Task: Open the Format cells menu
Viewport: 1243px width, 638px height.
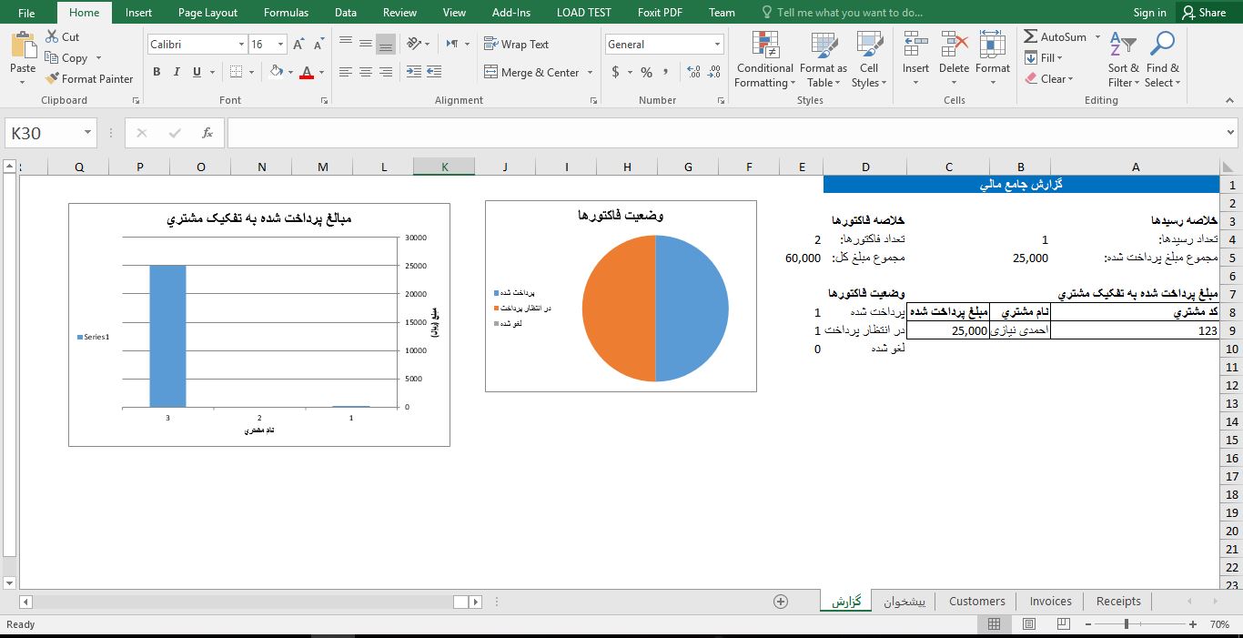Action: 993,59
